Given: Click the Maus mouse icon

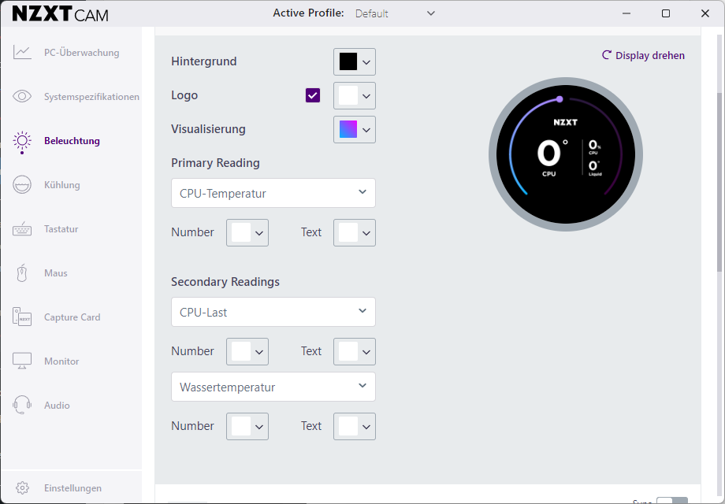Looking at the screenshot, I should [x=22, y=273].
